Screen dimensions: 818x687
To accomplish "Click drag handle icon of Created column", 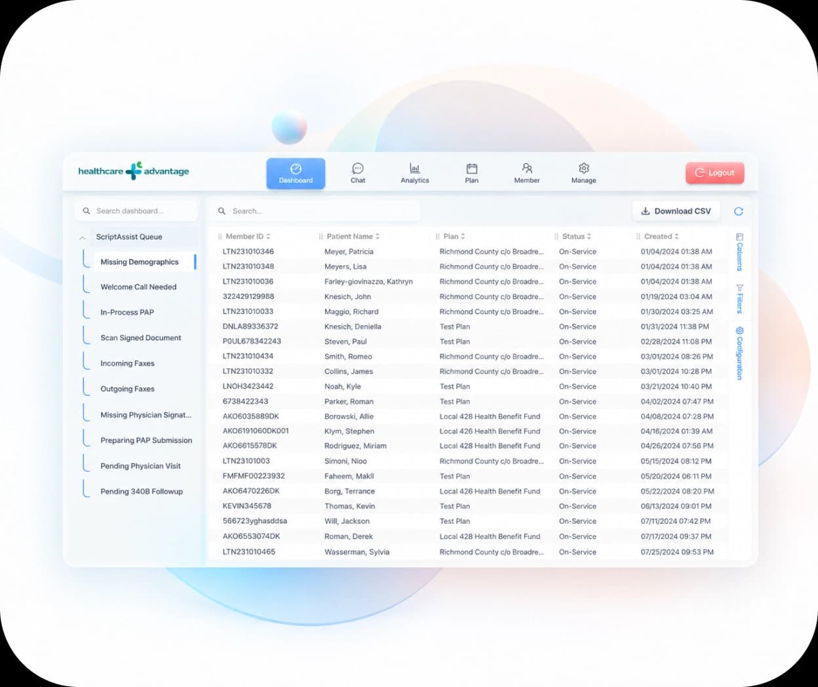I will (x=638, y=237).
